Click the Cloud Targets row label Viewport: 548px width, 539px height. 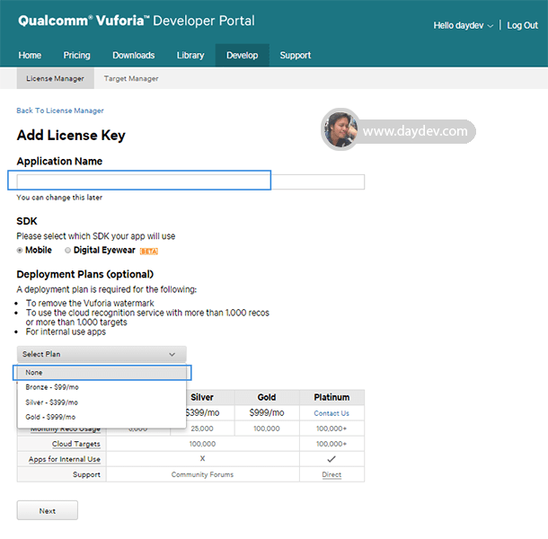[76, 444]
